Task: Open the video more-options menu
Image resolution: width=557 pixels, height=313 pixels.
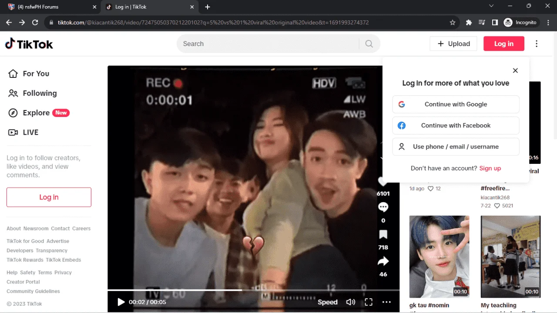Action: point(386,302)
